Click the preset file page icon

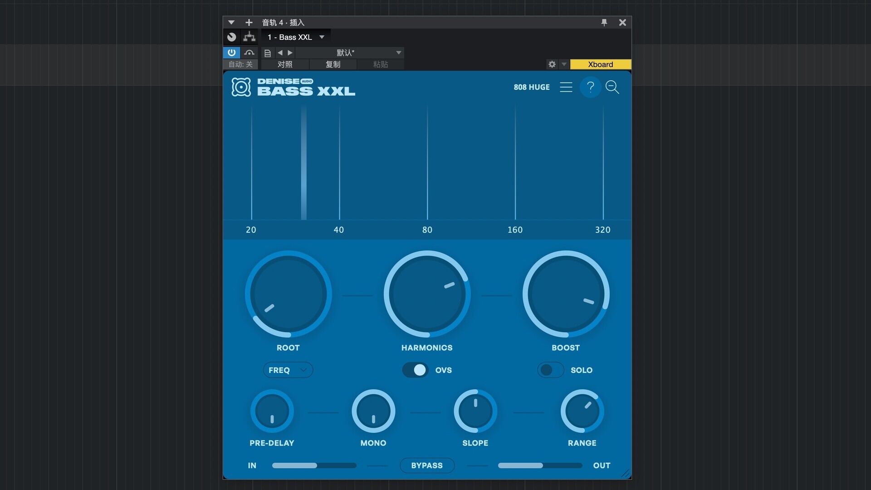click(268, 53)
